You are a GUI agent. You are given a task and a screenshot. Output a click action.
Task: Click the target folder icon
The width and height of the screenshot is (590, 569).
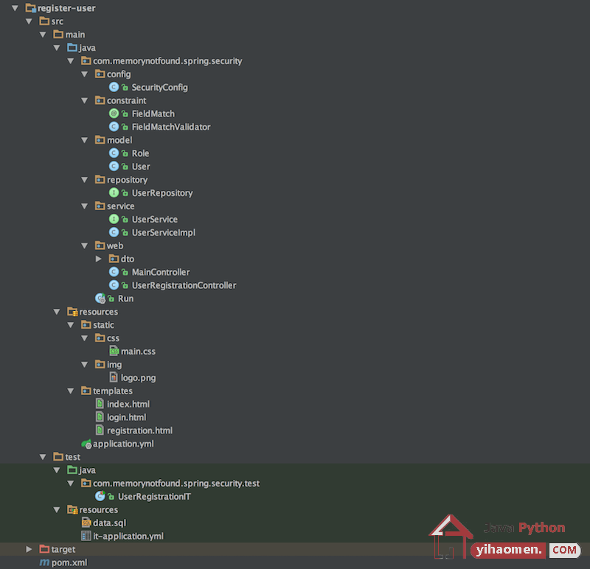click(44, 549)
